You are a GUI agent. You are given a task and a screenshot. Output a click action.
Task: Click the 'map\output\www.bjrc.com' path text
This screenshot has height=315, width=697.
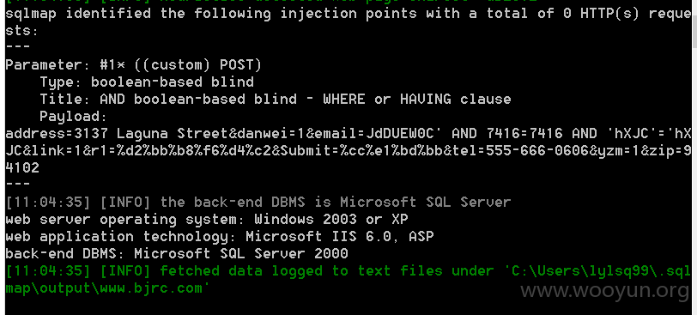tap(104, 288)
